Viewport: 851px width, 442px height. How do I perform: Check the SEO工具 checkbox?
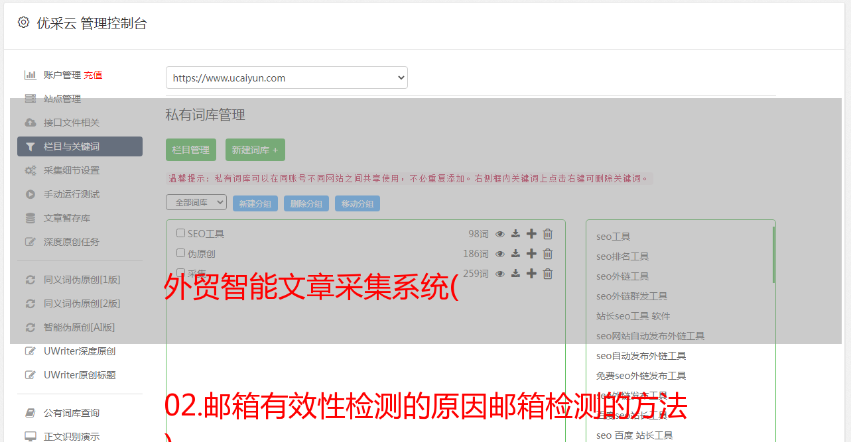click(x=180, y=233)
